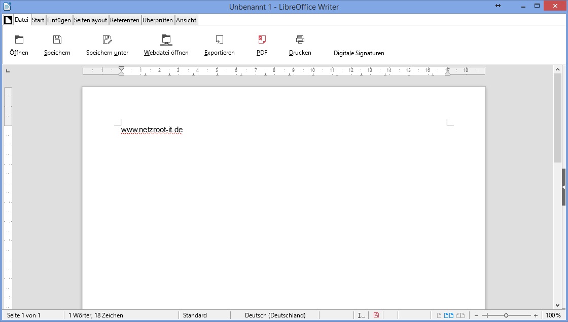Screen dimensions: 568x322
Task: Save the document with Speichern
Action: coord(57,46)
